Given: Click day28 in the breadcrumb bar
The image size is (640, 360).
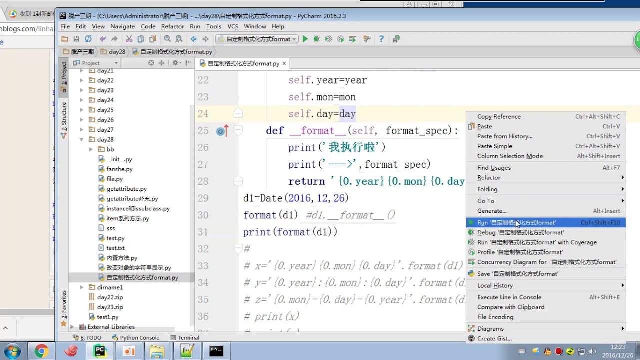Looking at the screenshot, I should [x=114, y=52].
